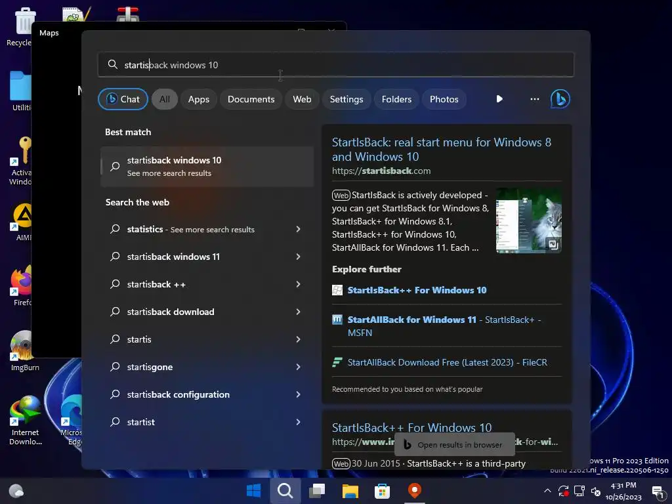Switch to the Documents filter tab
This screenshot has height=504, width=672.
pyautogui.click(x=251, y=99)
